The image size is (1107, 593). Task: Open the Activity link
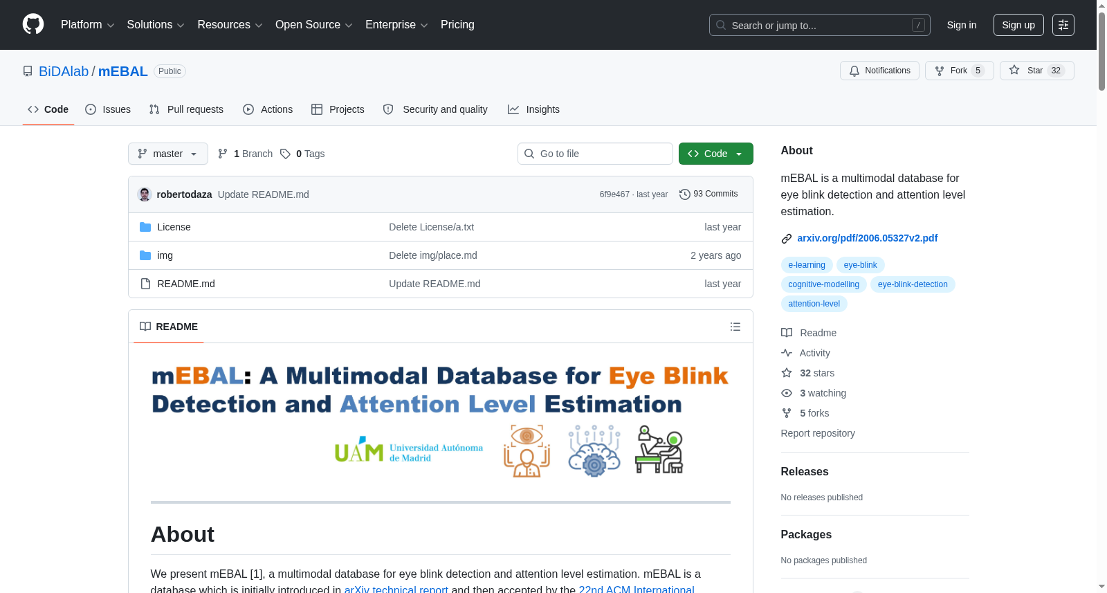(805, 353)
